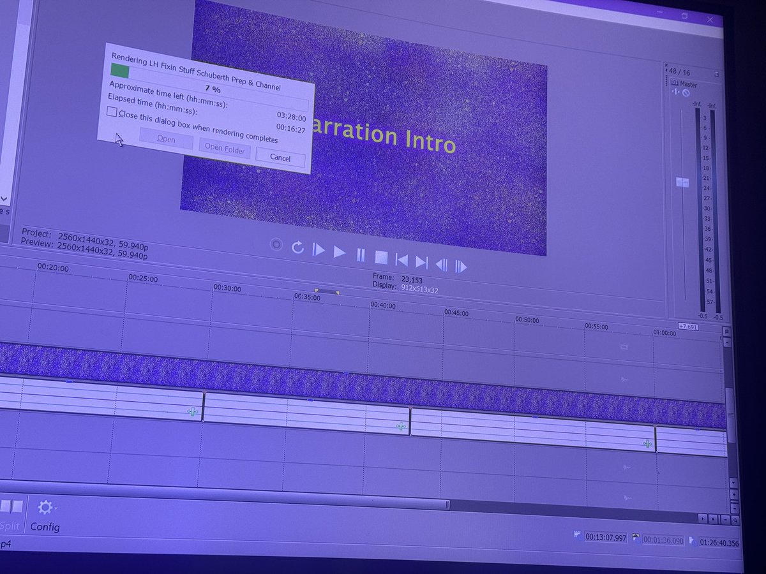Click the event pan/crop icon near 00:59:00
Screen dimensions: 766x574
pyautogui.click(x=647, y=443)
